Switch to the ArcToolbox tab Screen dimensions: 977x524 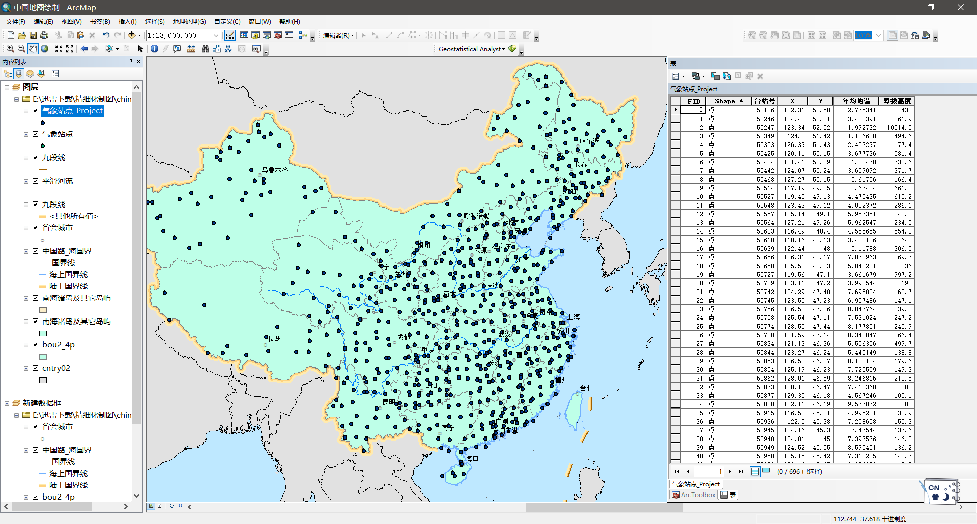pos(694,495)
